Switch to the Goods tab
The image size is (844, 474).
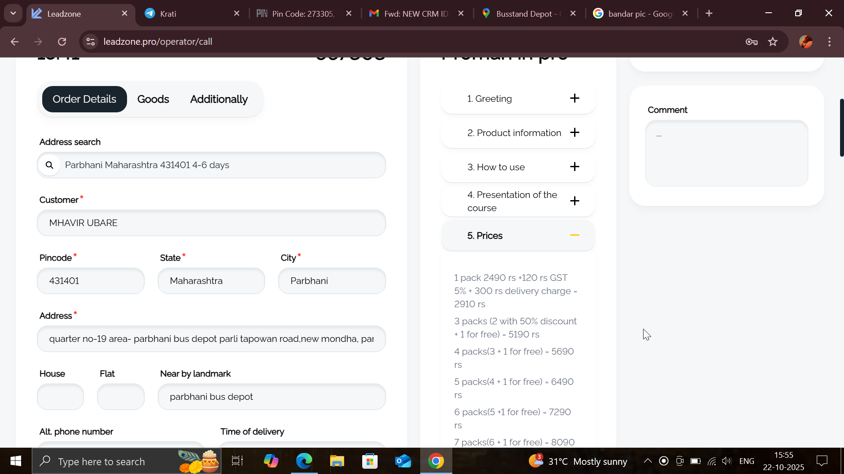(153, 99)
